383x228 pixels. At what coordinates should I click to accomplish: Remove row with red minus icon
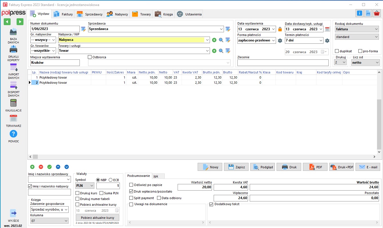41,167
